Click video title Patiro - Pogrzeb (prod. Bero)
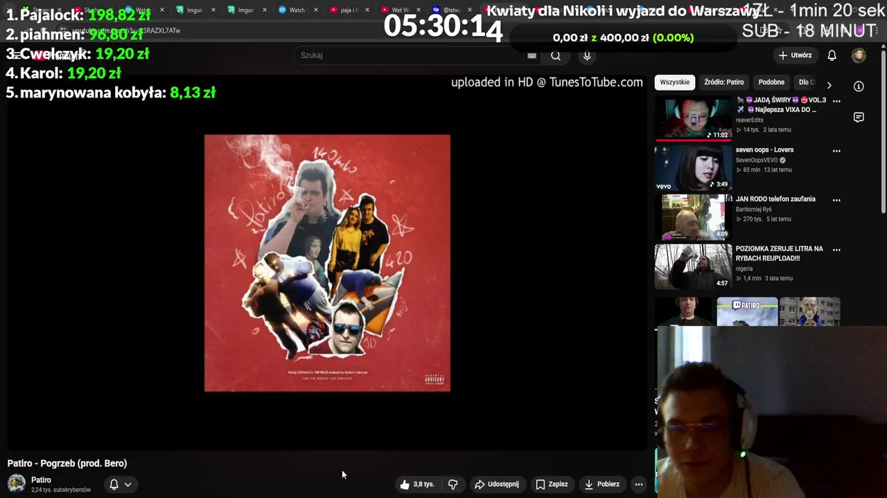This screenshot has width=887, height=498. click(x=67, y=463)
